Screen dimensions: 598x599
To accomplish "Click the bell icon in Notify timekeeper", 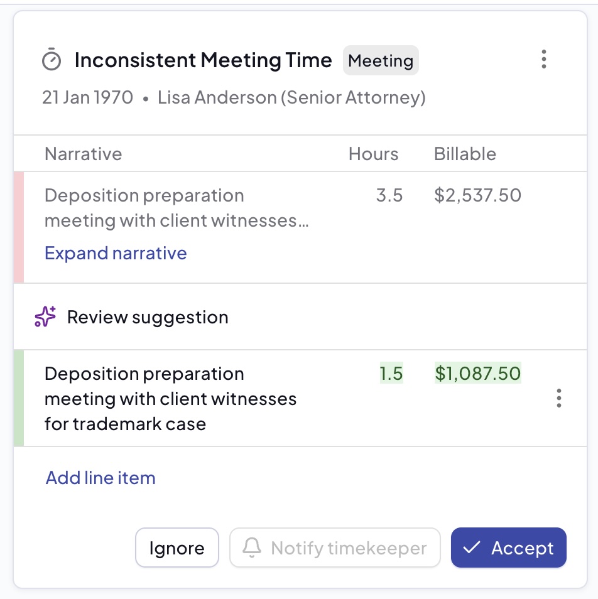I will tap(252, 548).
